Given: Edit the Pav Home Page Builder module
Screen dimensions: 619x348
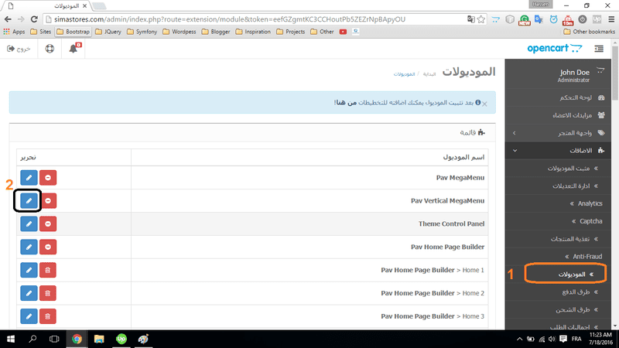Looking at the screenshot, I should (29, 247).
